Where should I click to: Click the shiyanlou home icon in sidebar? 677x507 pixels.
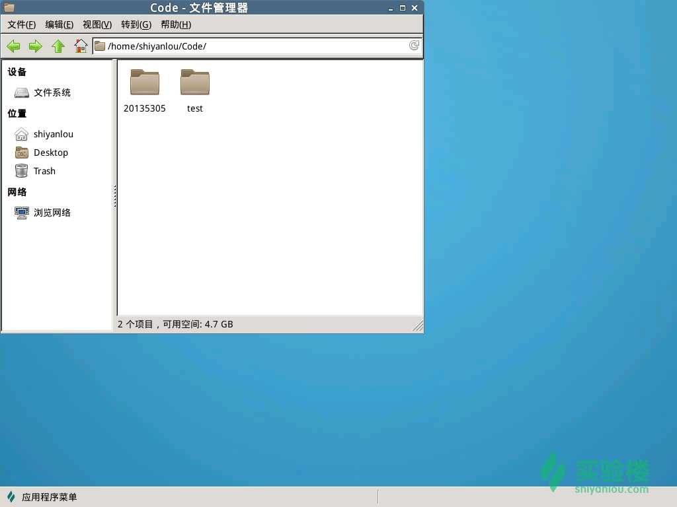tap(22, 134)
